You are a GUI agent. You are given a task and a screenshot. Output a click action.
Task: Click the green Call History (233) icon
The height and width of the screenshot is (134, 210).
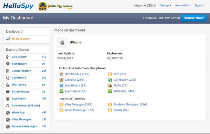110,80
